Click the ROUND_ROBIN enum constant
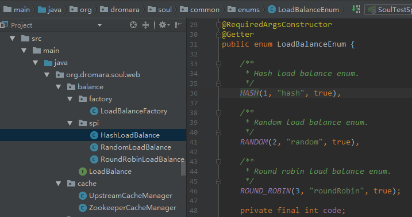 point(265,191)
